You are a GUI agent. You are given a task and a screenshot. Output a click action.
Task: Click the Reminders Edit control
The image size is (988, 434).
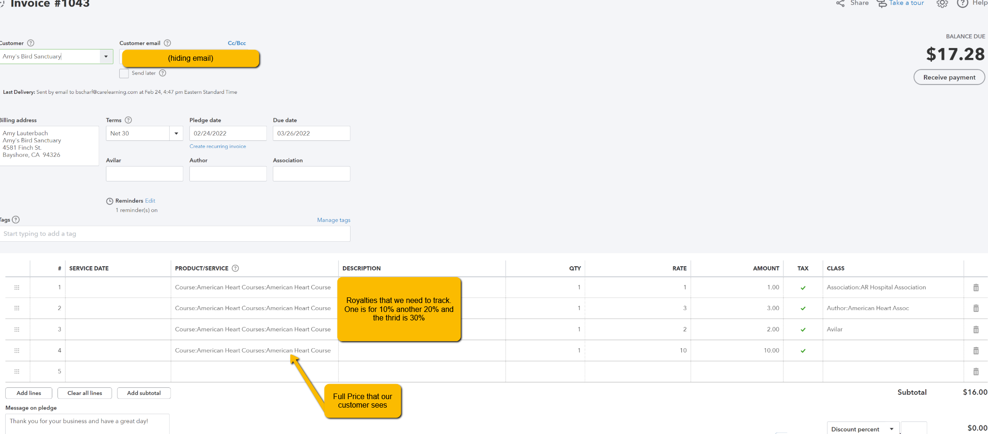150,200
